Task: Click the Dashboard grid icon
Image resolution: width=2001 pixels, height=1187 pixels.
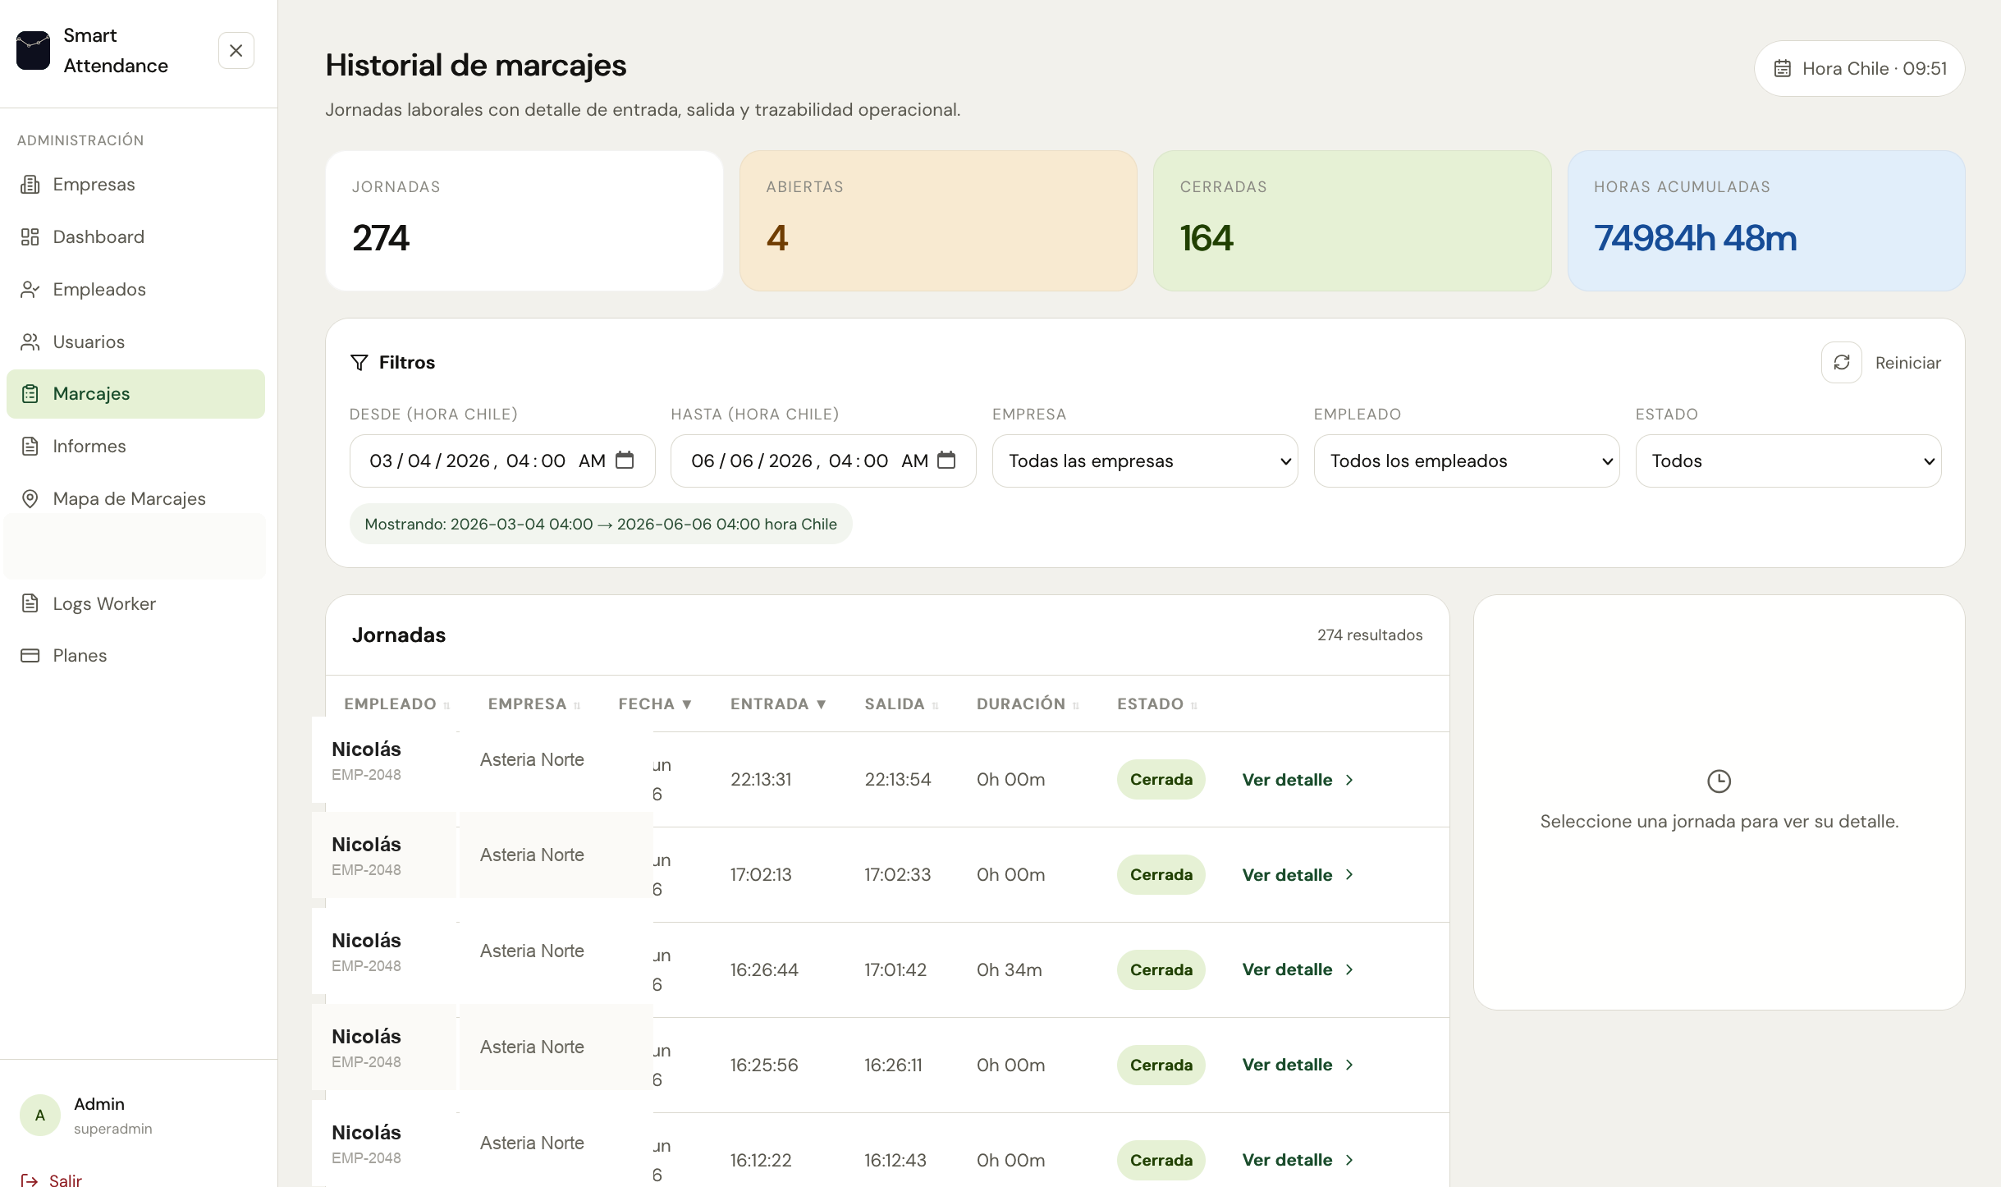Action: (30, 237)
